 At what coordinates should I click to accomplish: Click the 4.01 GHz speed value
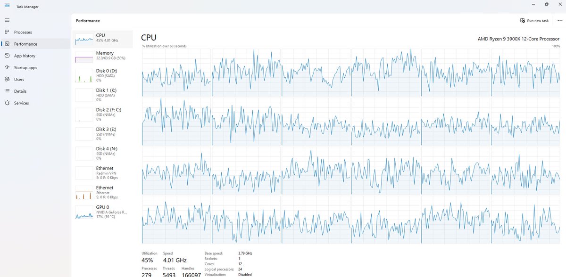(175, 260)
